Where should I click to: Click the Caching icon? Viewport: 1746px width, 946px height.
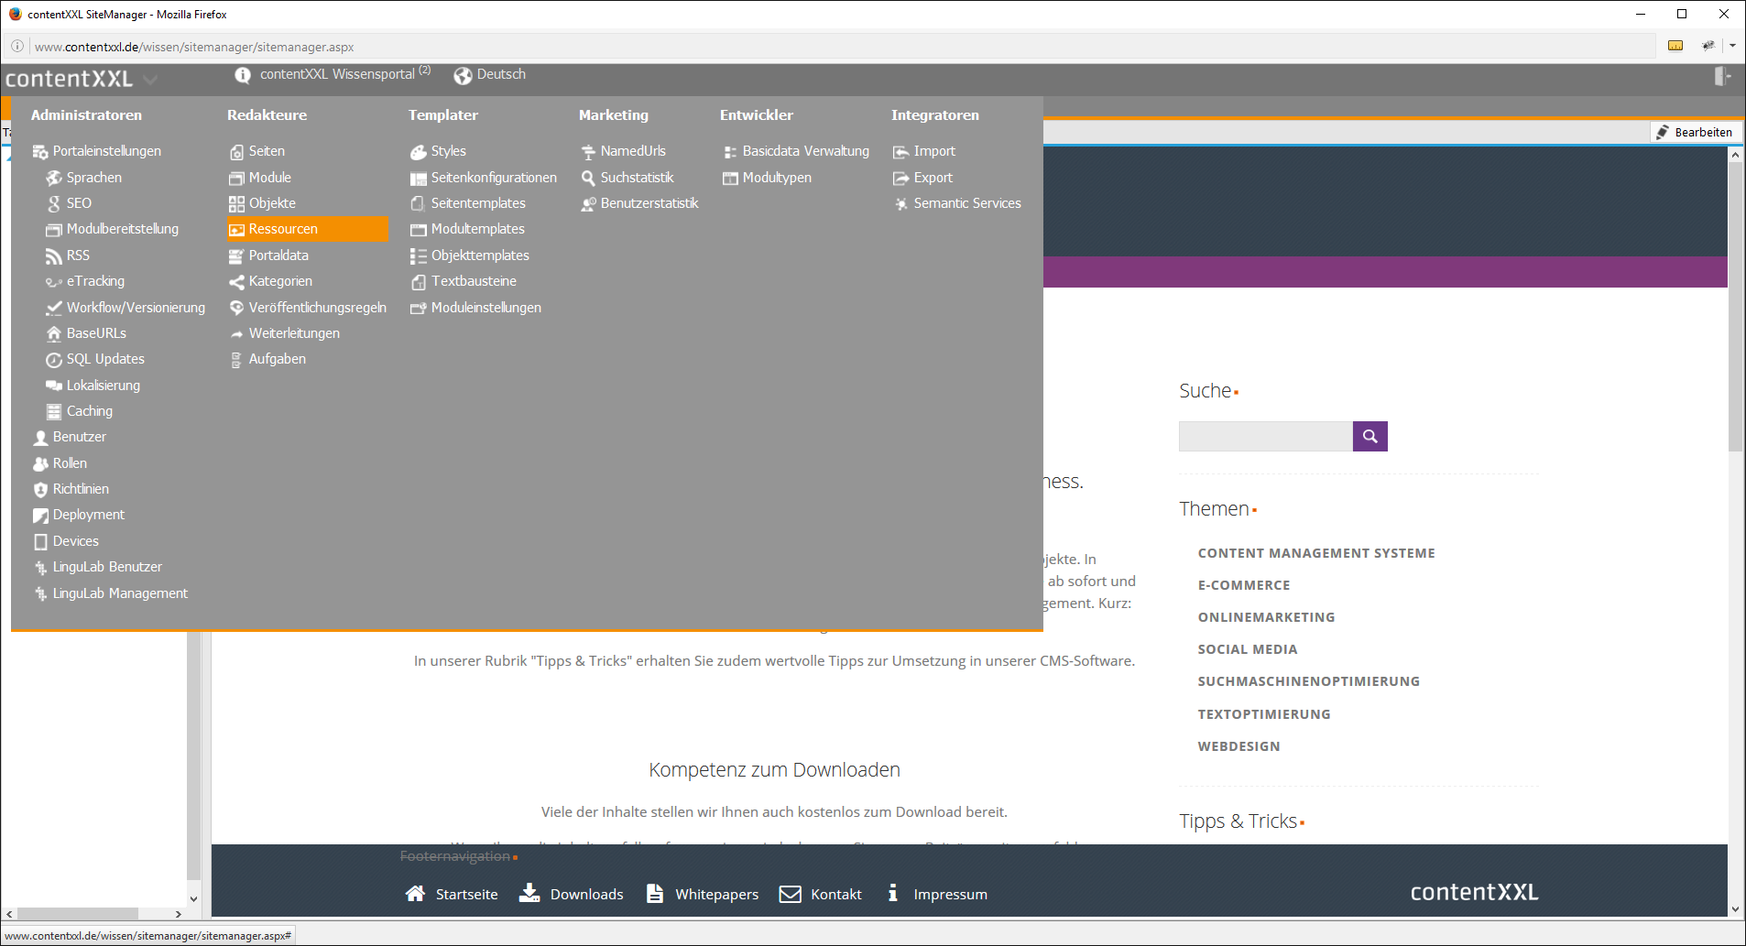tap(54, 411)
